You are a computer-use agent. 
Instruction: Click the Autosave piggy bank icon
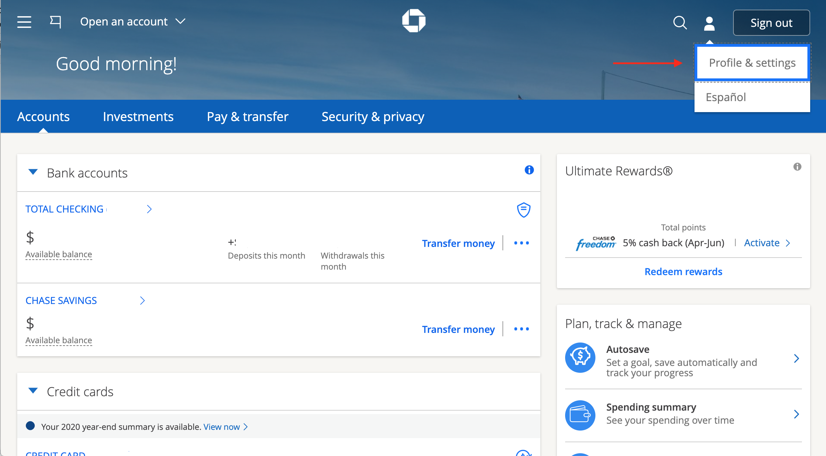[x=580, y=358]
